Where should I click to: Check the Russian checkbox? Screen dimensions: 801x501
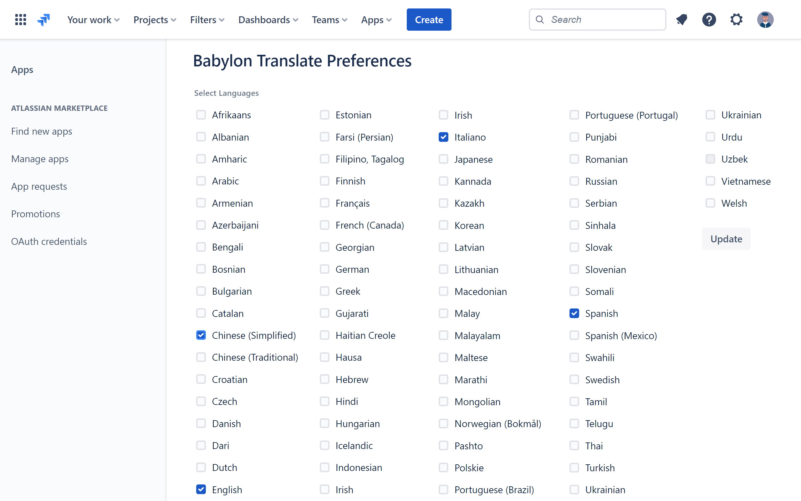[574, 181]
